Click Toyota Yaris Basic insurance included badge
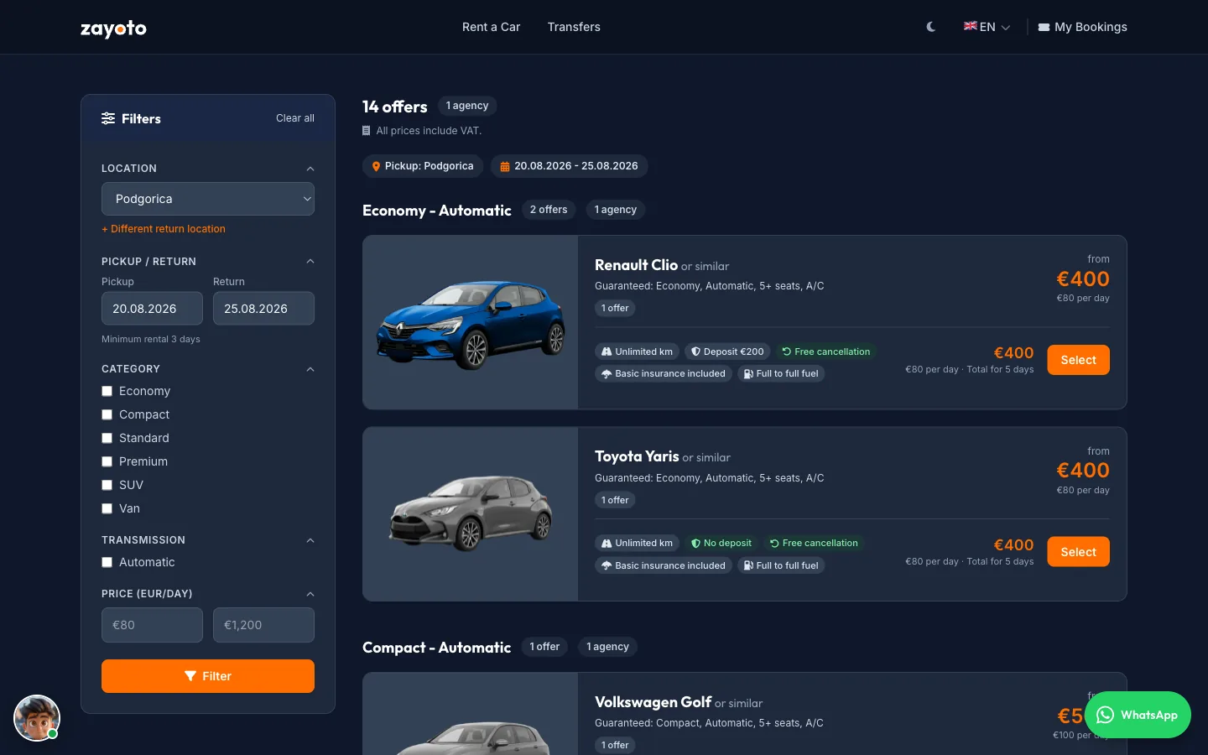 (664, 565)
